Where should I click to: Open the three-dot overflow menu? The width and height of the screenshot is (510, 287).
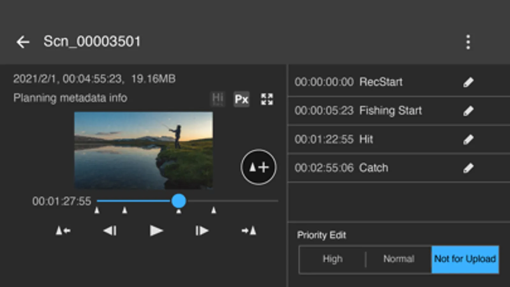tap(468, 42)
